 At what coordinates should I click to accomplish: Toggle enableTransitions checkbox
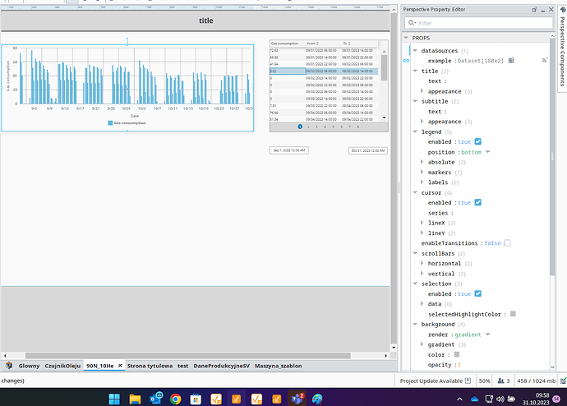(x=507, y=243)
